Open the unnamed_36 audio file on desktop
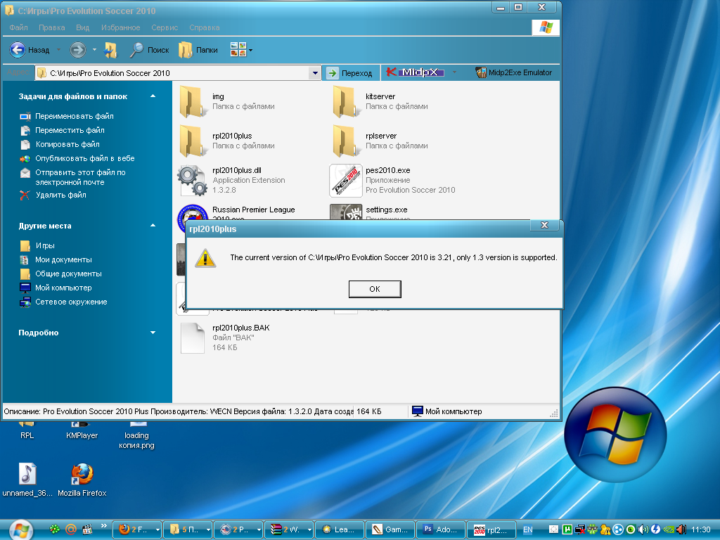 (27, 480)
